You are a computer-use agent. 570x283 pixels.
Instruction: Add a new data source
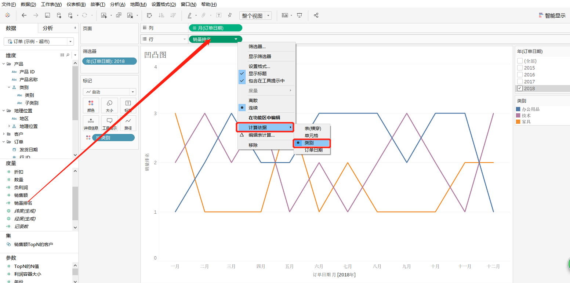click(59, 15)
